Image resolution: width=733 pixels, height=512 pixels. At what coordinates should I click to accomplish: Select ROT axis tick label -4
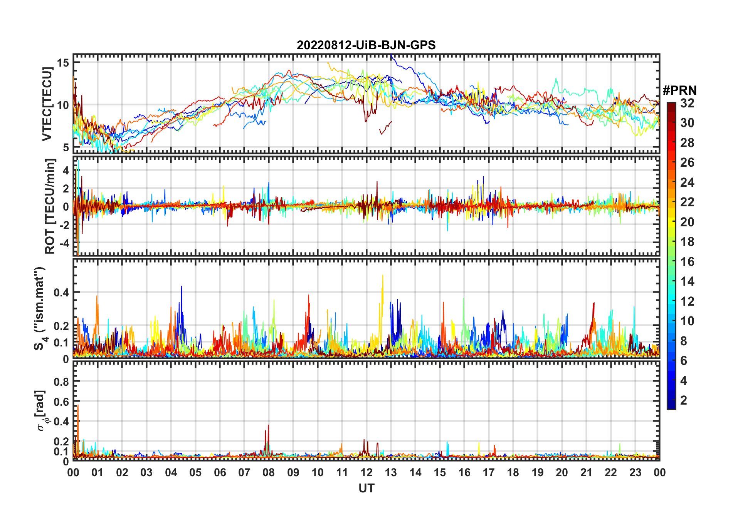(x=64, y=243)
